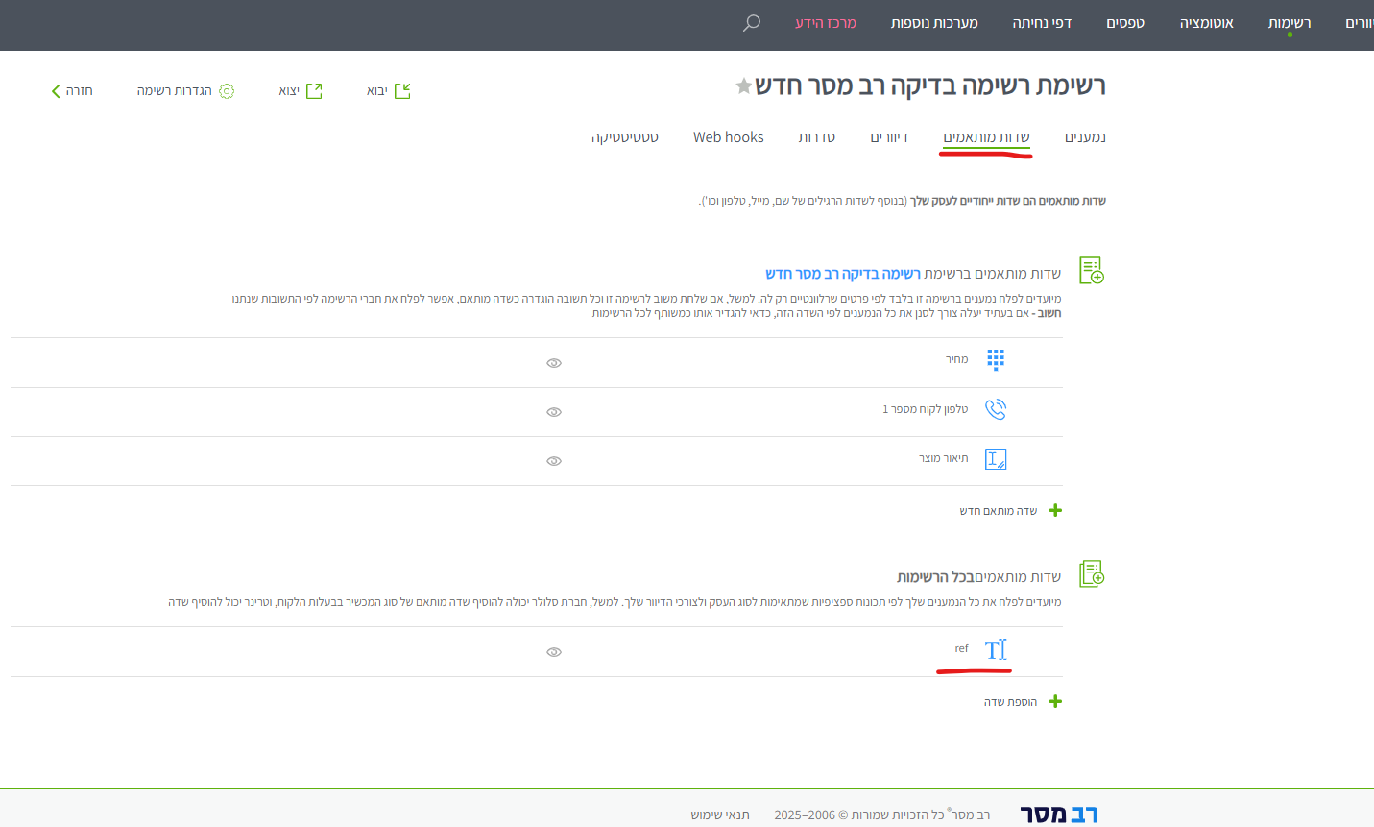Click the import (יבוא) icon
The image size is (1374, 827).
pyautogui.click(x=402, y=91)
